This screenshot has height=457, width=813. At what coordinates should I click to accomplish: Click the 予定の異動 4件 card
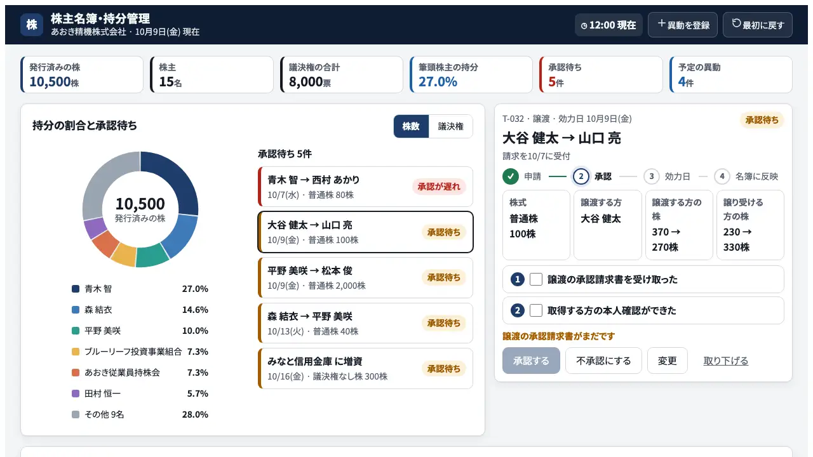(731, 75)
